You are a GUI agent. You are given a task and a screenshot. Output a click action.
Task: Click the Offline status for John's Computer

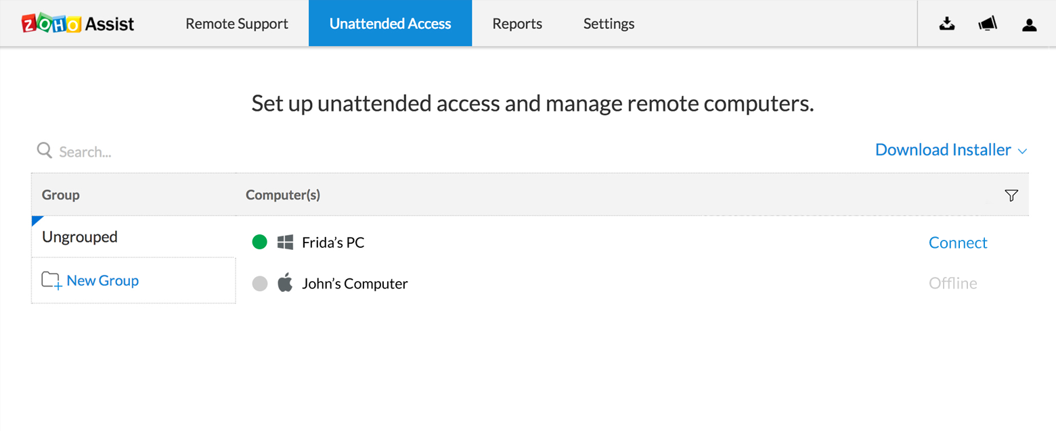pyautogui.click(x=953, y=283)
